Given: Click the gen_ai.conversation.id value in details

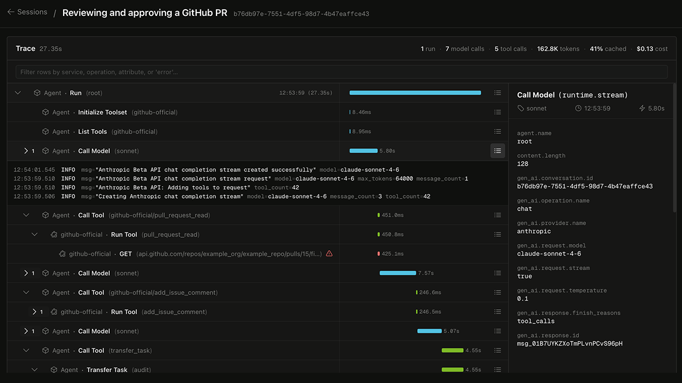Looking at the screenshot, I should (585, 186).
